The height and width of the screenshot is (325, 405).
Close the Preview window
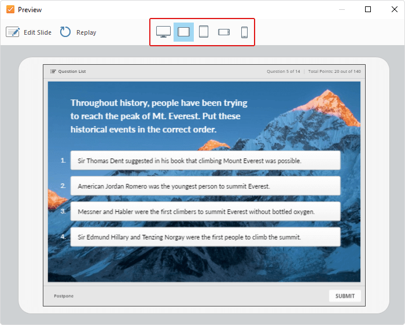click(x=395, y=10)
